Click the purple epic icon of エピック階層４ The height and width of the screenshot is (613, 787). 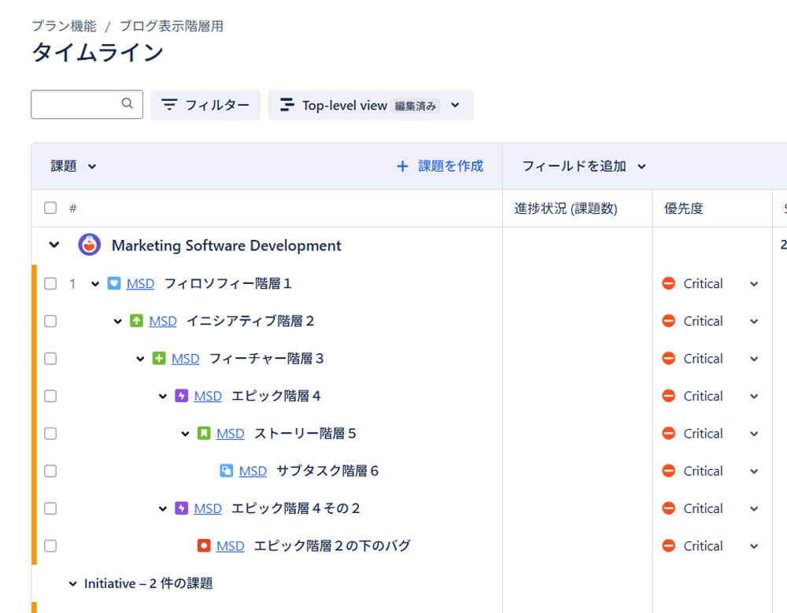point(181,396)
